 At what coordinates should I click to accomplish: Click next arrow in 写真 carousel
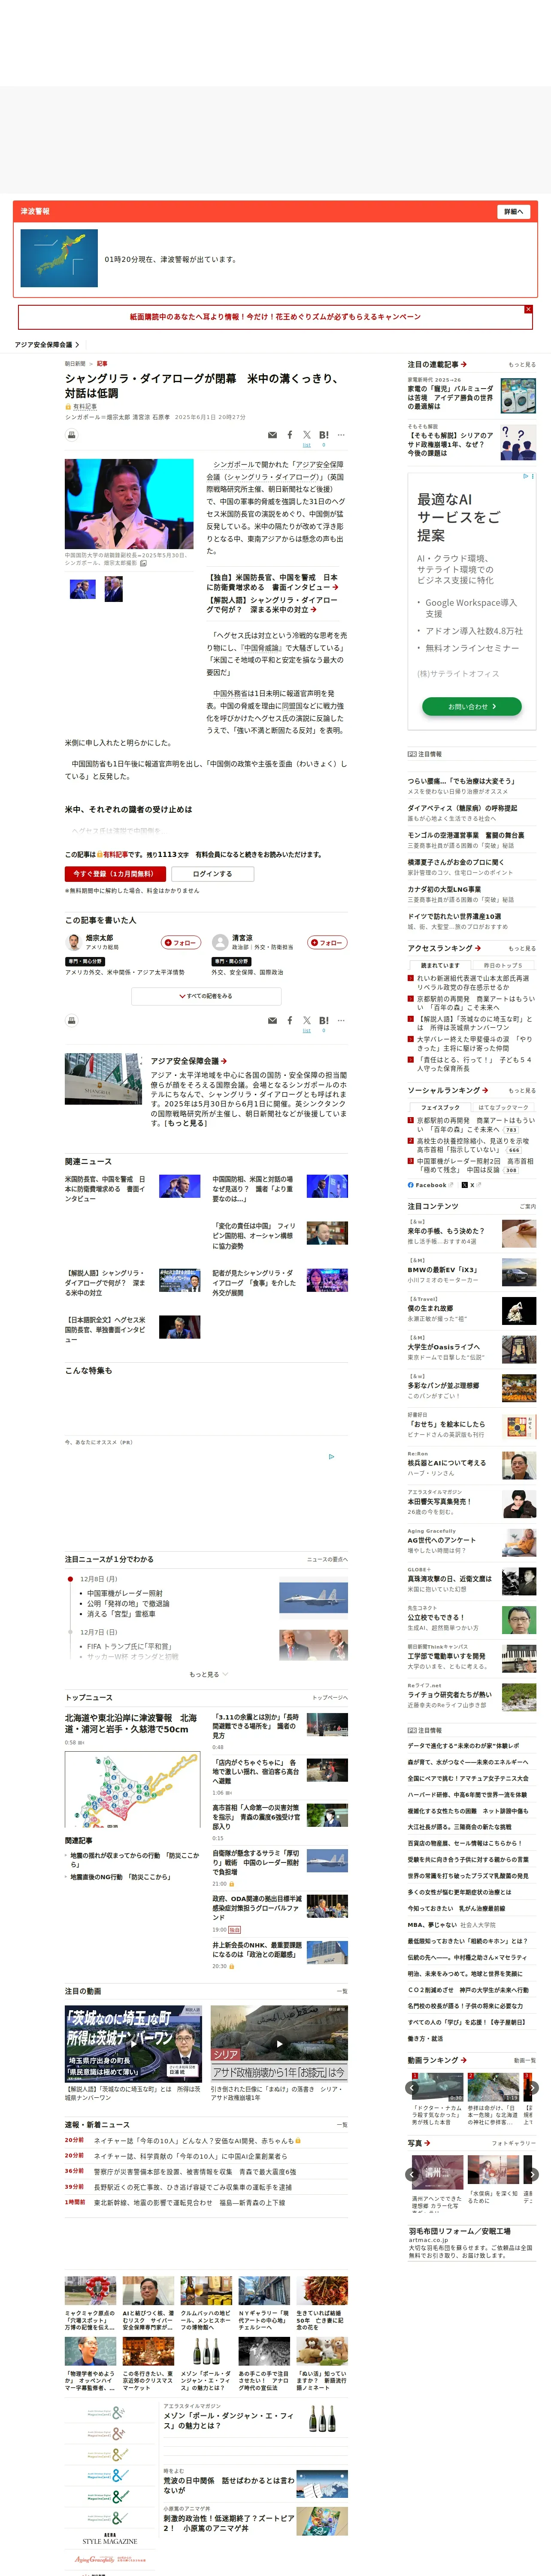click(x=532, y=2174)
